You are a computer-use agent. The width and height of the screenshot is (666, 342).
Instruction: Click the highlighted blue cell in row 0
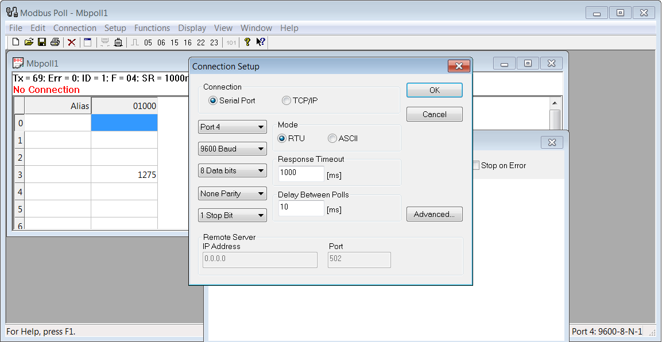pos(125,123)
